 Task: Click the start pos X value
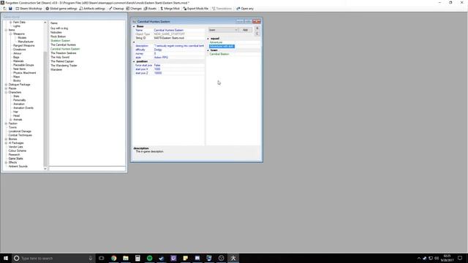[178, 69]
